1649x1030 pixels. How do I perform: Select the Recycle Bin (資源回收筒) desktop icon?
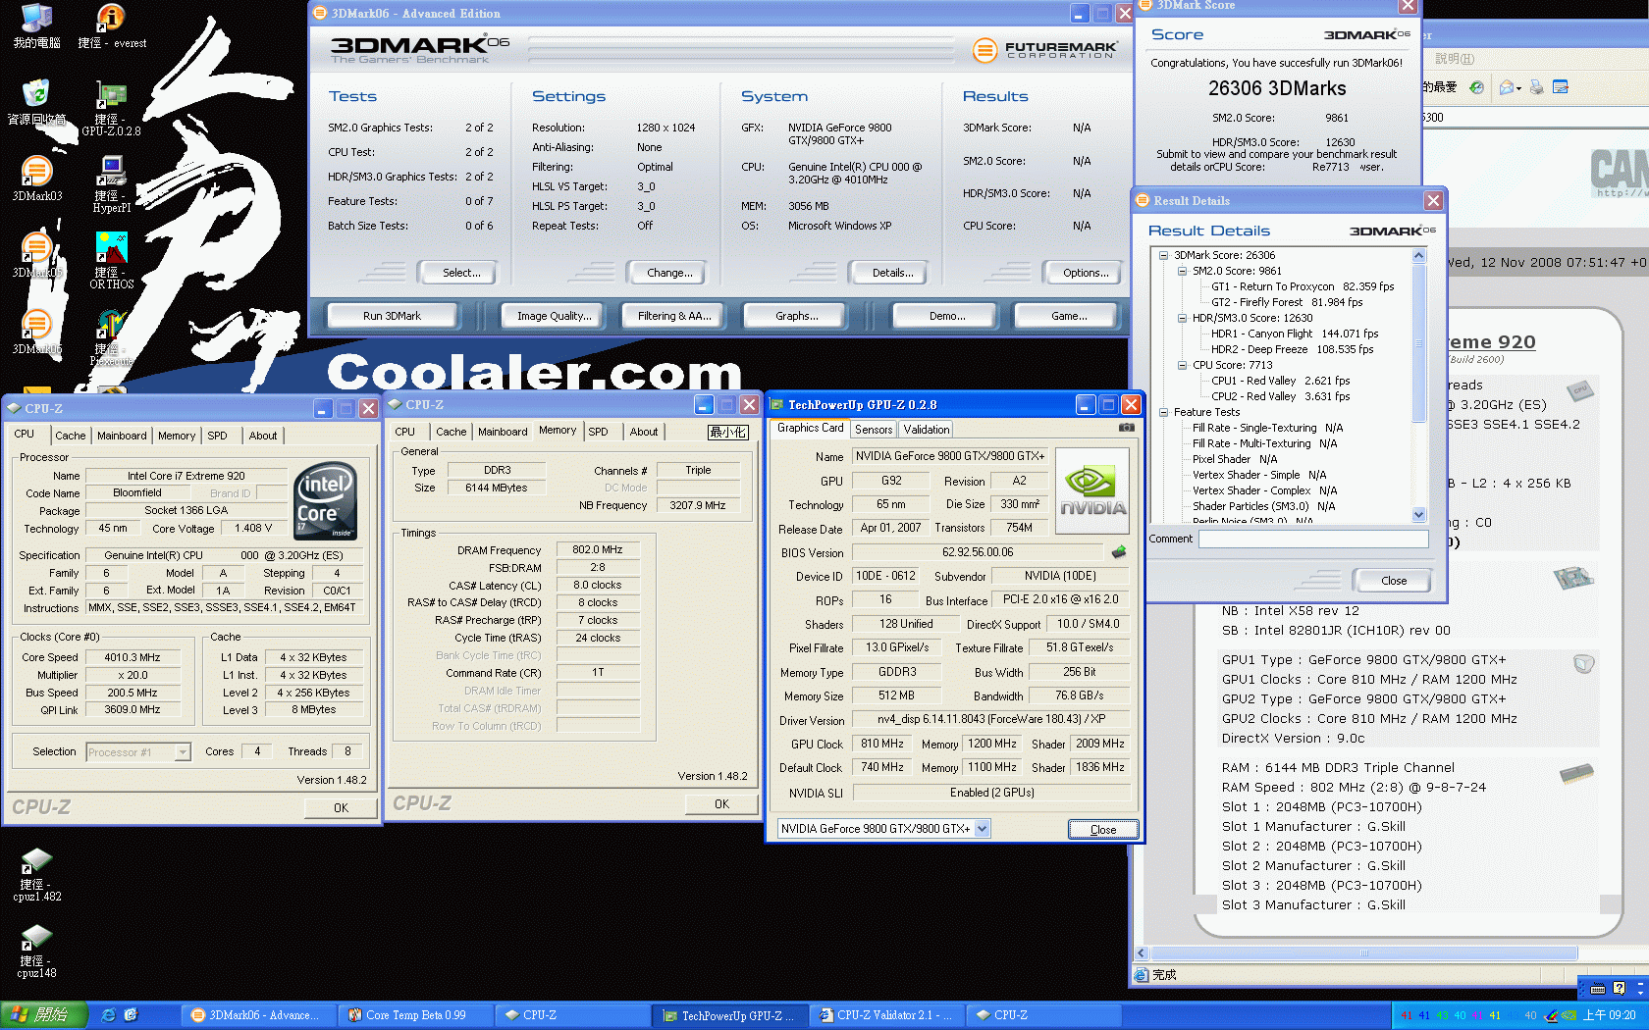pyautogui.click(x=36, y=102)
